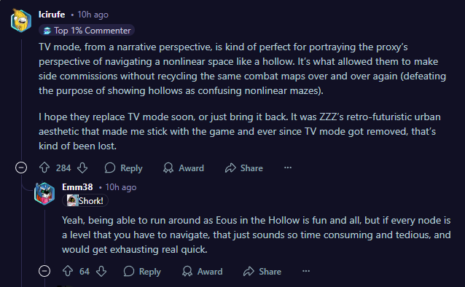This screenshot has height=287, width=465.
Task: Click Icirufe's banana avatar
Action: click(21, 20)
